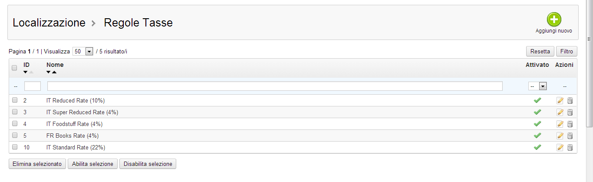This screenshot has height=182, width=593.
Task: Delete the IT Standard Rate (22%) rule
Action: point(570,148)
